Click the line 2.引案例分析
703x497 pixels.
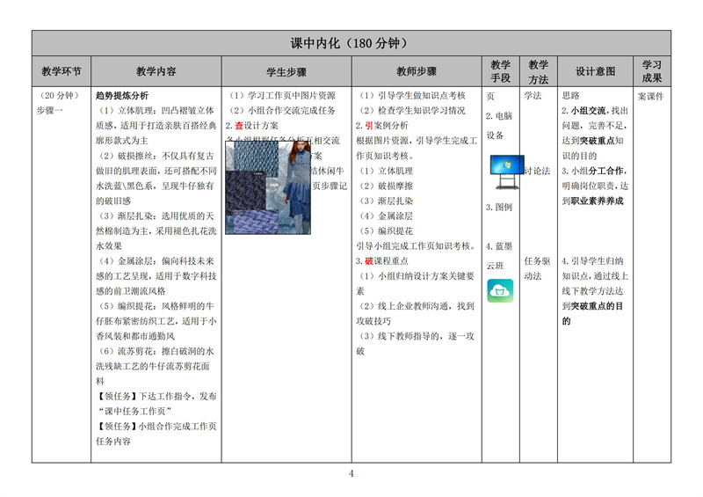pyautogui.click(x=382, y=126)
